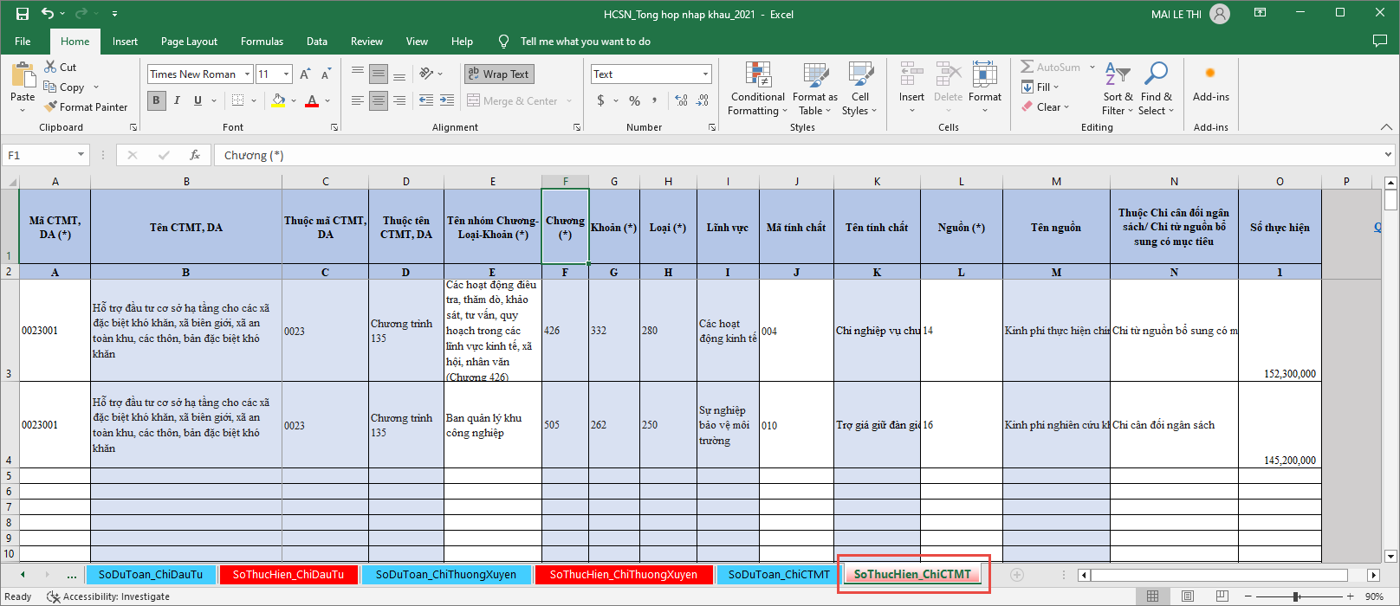Expand the font name dropdown
The image size is (1400, 606).
(247, 74)
